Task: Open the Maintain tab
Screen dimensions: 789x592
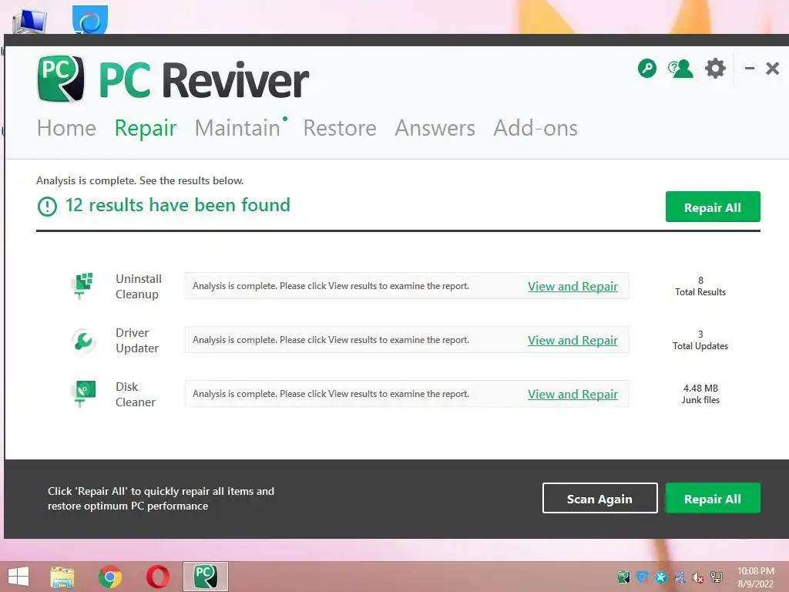Action: pos(237,128)
